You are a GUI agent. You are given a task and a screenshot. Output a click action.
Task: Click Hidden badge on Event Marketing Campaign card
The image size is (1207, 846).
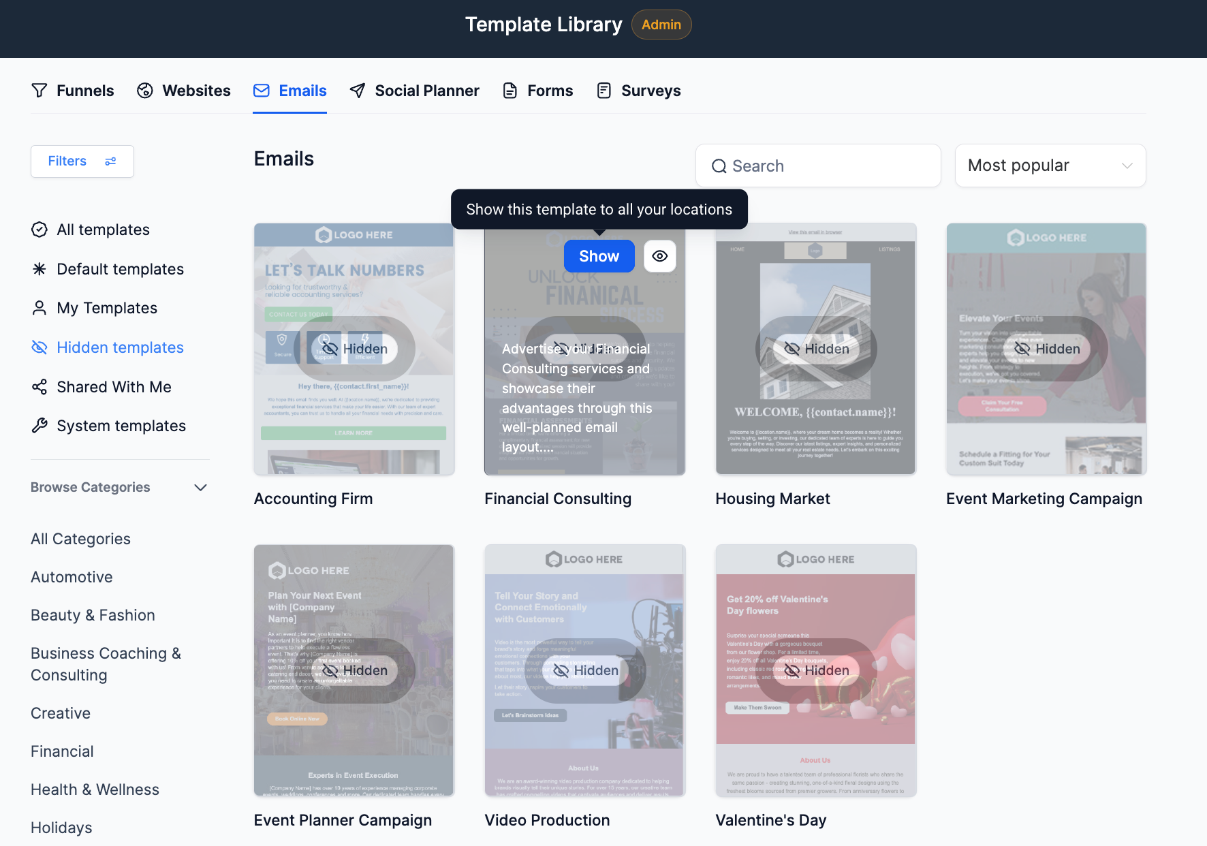click(1047, 349)
